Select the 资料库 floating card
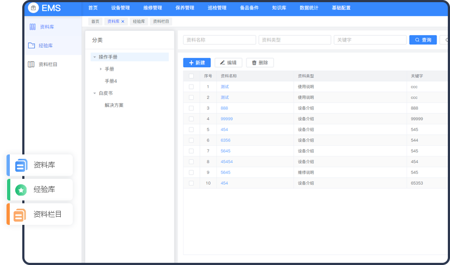Screen dimensions: 450x265 click(40, 165)
